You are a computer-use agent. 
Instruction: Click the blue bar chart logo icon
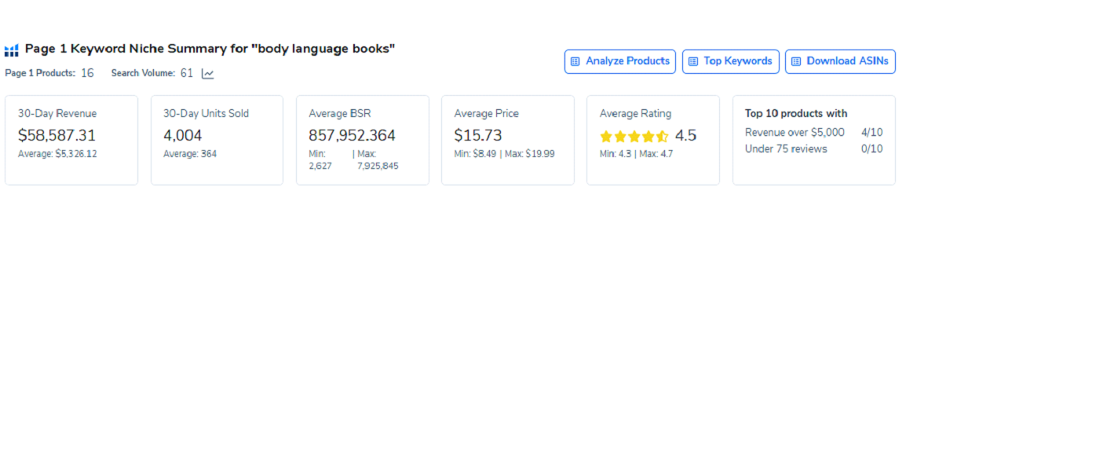tap(11, 50)
